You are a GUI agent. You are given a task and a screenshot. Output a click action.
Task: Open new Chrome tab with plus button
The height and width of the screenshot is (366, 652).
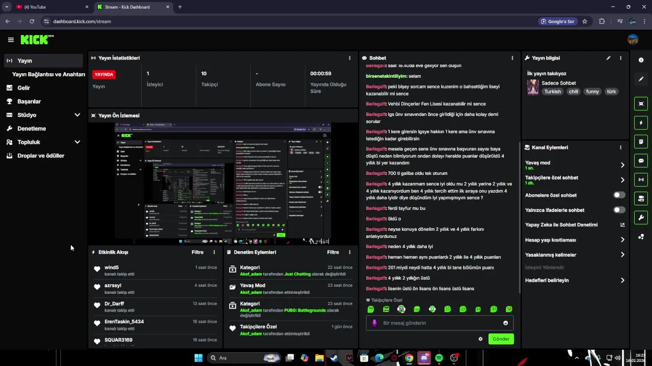click(180, 7)
